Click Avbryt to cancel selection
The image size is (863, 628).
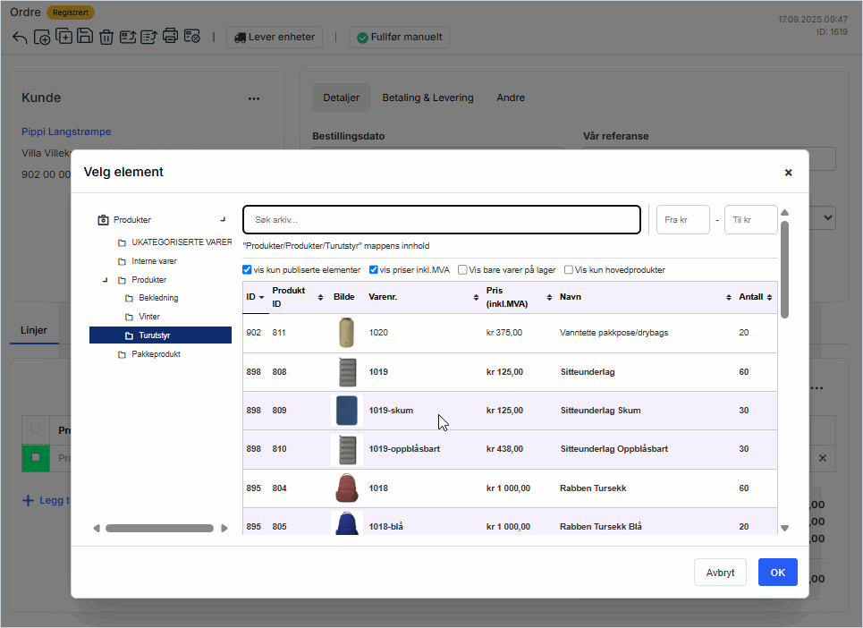click(x=720, y=573)
